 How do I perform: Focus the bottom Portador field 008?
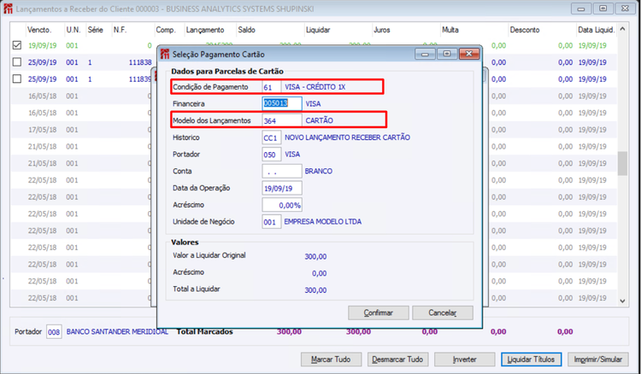tap(54, 332)
